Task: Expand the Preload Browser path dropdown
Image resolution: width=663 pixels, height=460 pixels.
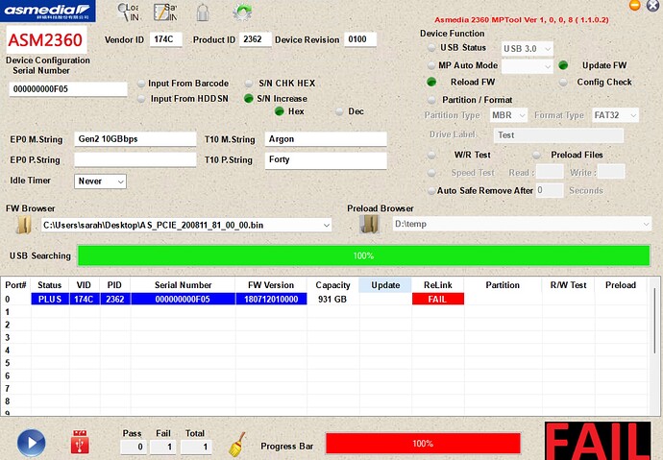Action: [x=646, y=224]
